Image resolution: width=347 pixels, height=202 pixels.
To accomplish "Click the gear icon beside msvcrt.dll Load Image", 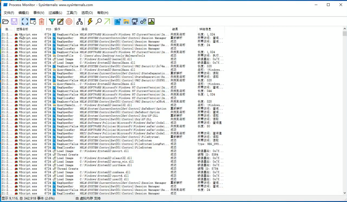I will tap(54, 151).
